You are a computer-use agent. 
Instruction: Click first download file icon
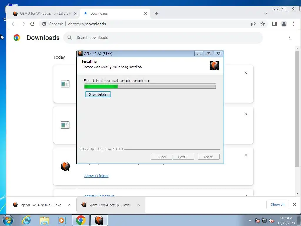point(65,84)
